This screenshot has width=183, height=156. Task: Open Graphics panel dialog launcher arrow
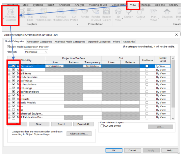77,24
